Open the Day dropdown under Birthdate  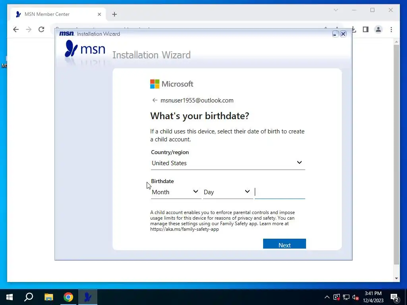(228, 192)
